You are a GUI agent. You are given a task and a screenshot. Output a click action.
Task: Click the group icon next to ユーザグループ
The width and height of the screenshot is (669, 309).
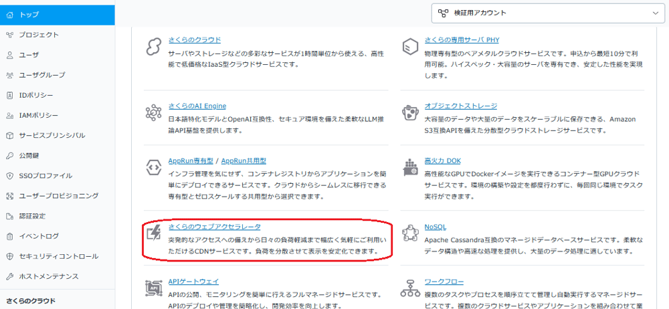click(10, 75)
